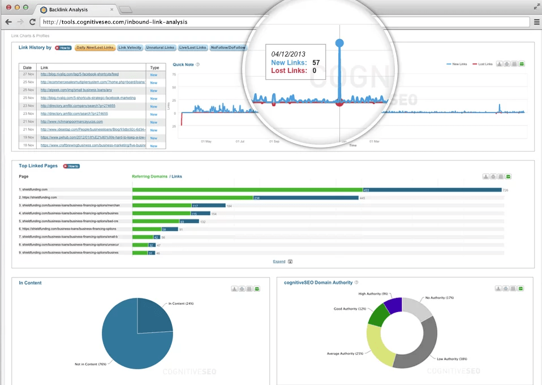Open the atpeek.com small business loans link

click(76, 90)
